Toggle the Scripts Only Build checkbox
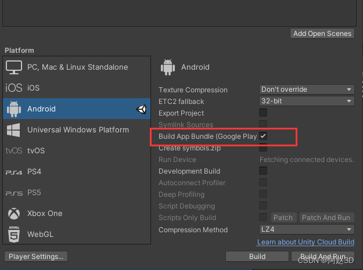The height and width of the screenshot is (270, 363). (263, 217)
